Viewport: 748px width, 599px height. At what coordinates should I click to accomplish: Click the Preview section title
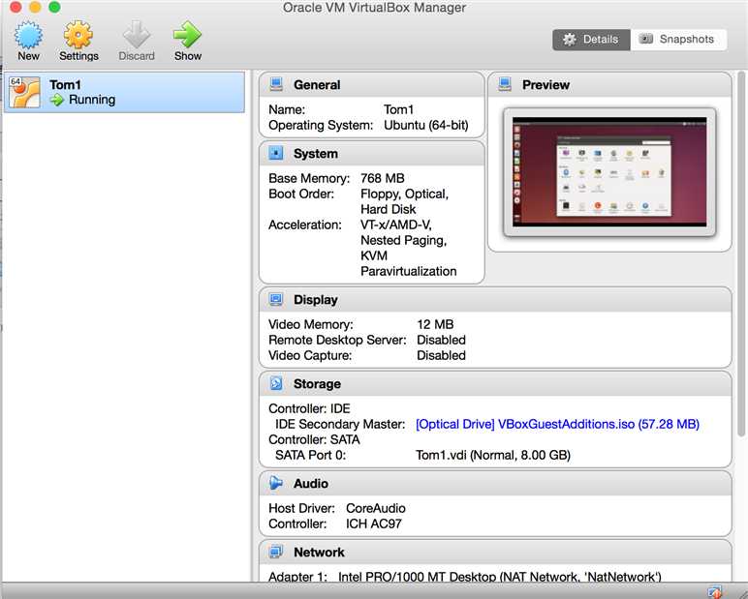point(545,85)
